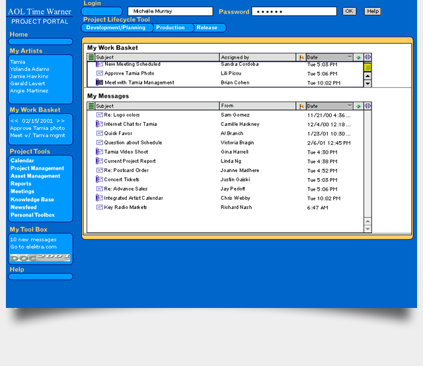Click icon beside Meet with Tamia Management
Viewport: 423px width, 366px height.
99,82
